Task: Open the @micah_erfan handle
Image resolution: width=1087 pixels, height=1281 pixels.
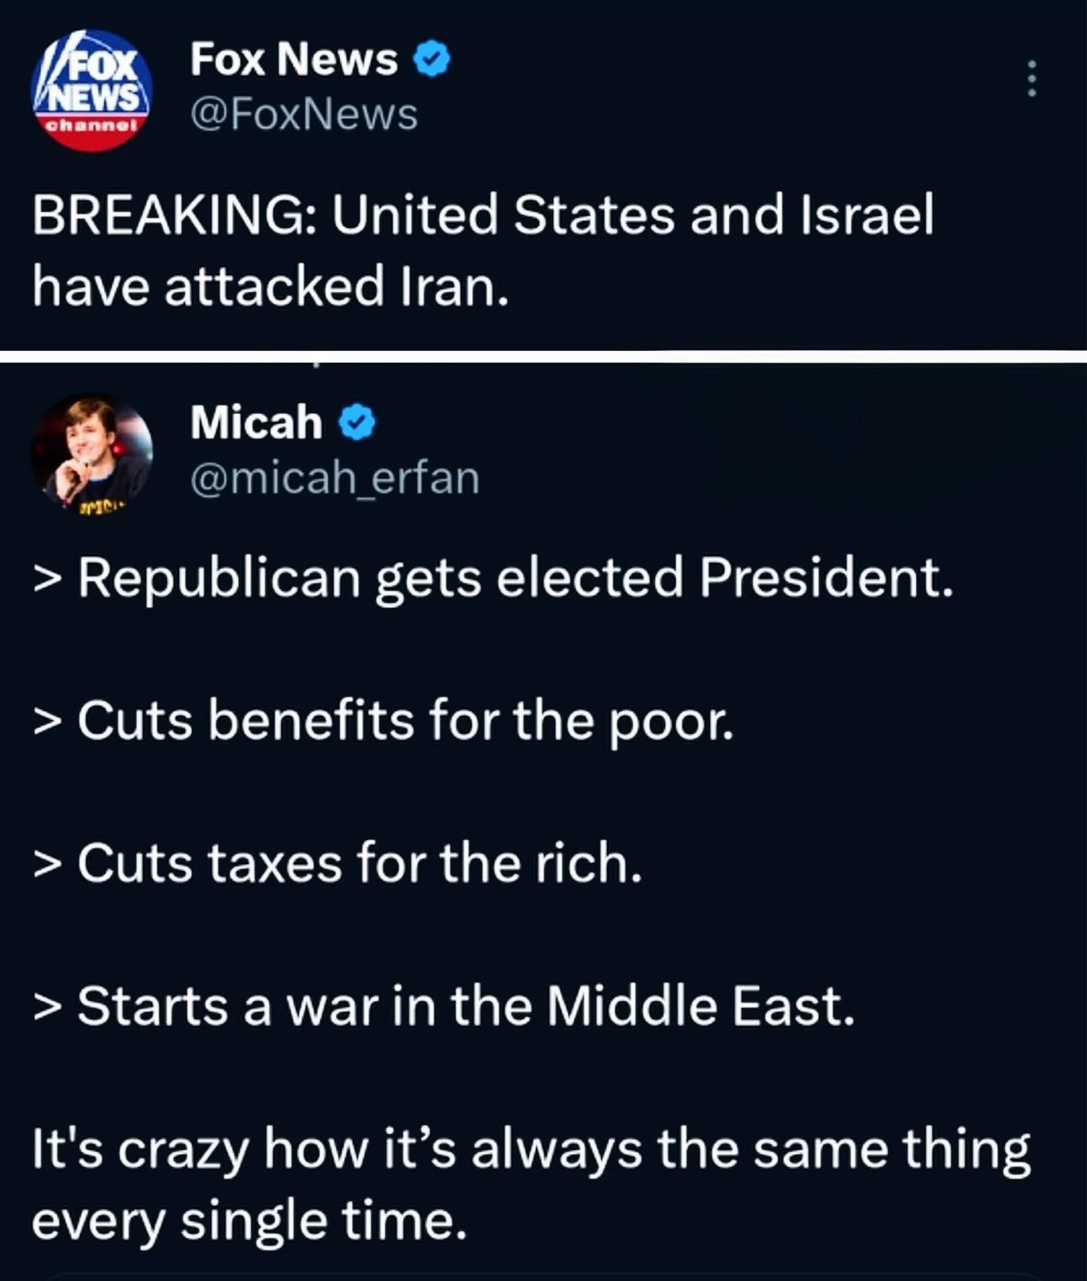Action: pos(334,478)
